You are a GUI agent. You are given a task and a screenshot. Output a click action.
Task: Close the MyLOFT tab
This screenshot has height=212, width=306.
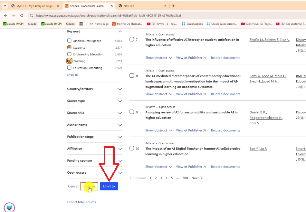tap(58, 6)
